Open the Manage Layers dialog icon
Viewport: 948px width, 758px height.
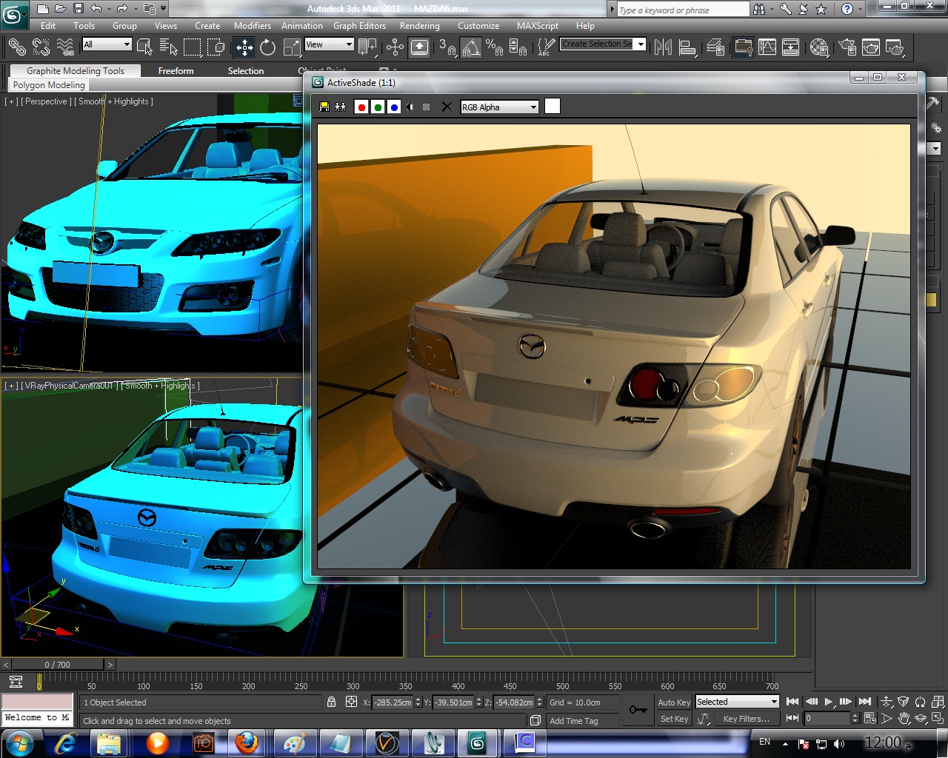(x=715, y=47)
